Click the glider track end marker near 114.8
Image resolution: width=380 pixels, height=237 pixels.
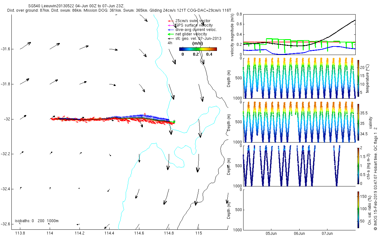(x=174, y=121)
